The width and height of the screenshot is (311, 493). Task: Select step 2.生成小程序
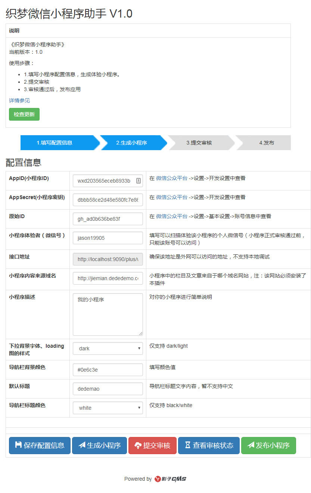[x=131, y=143]
